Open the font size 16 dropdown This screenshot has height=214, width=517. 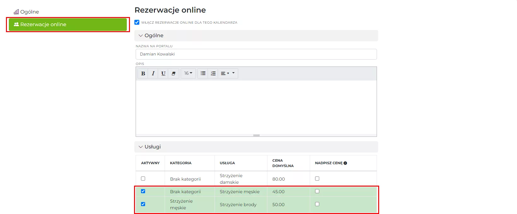pyautogui.click(x=188, y=73)
